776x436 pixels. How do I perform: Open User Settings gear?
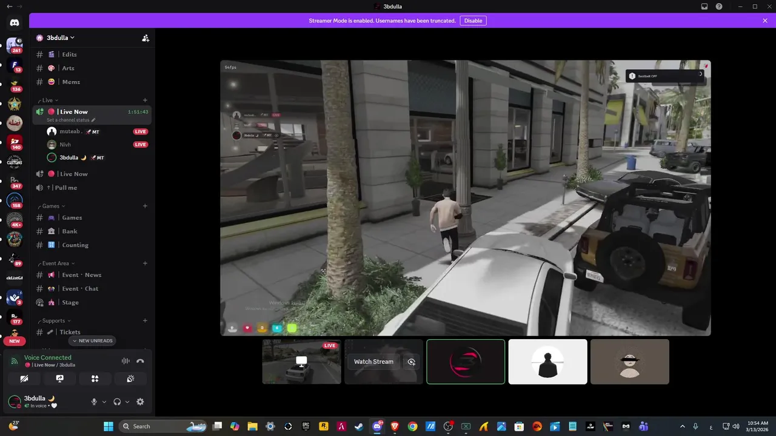coord(141,401)
